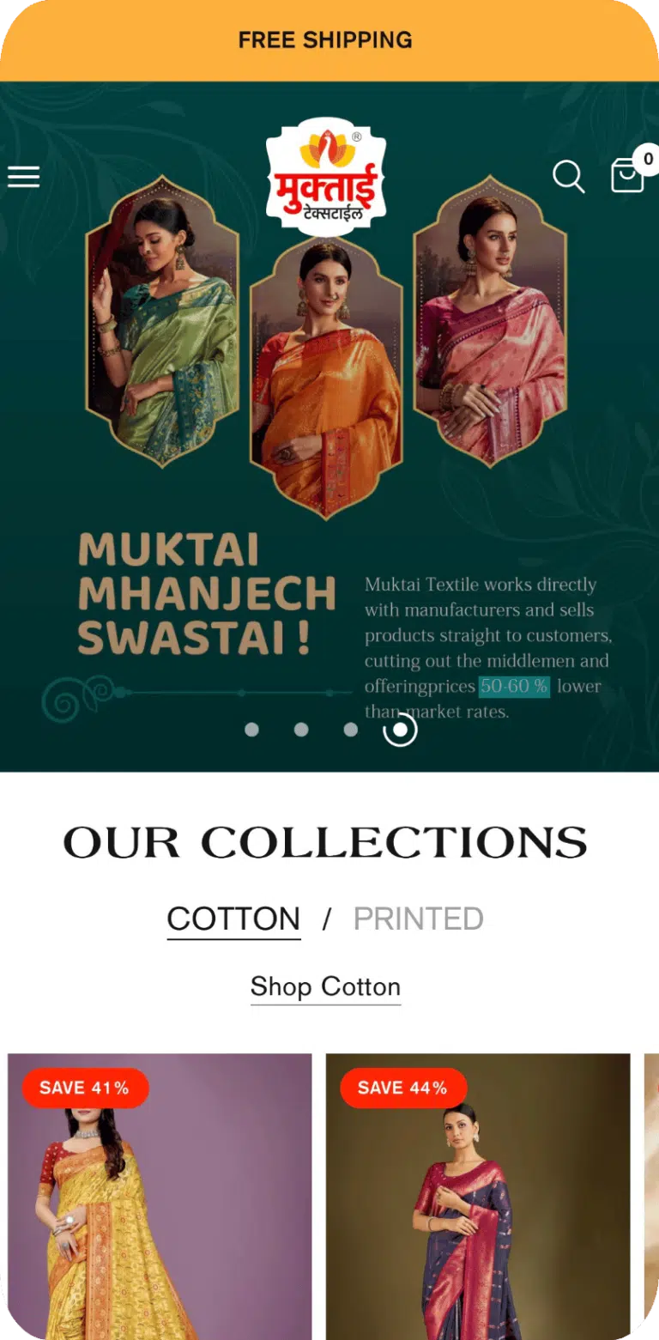This screenshot has width=659, height=1340.
Task: Open the maroon and navy saree product
Action: tap(478, 1197)
